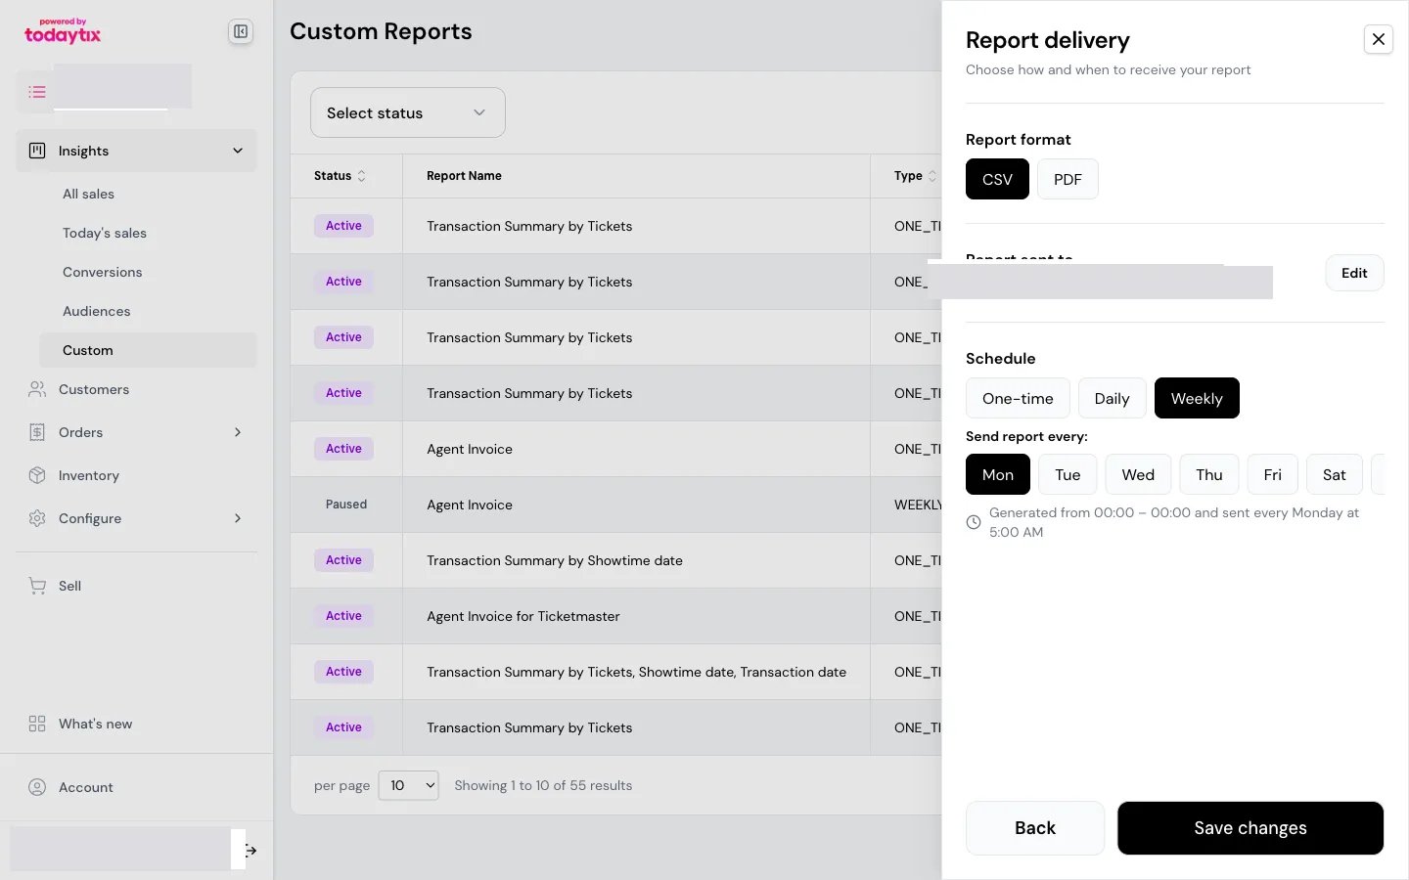The image size is (1409, 880).
Task: Click the logout arrow icon
Action: pos(251,851)
